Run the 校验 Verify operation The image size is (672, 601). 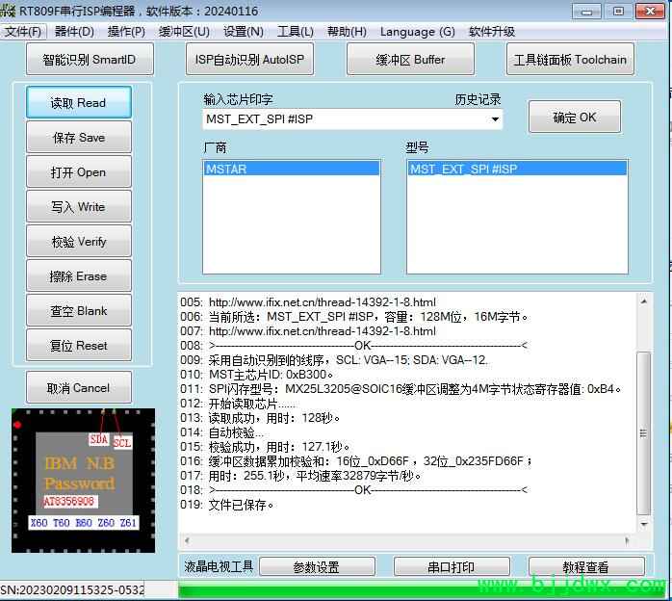tap(78, 242)
